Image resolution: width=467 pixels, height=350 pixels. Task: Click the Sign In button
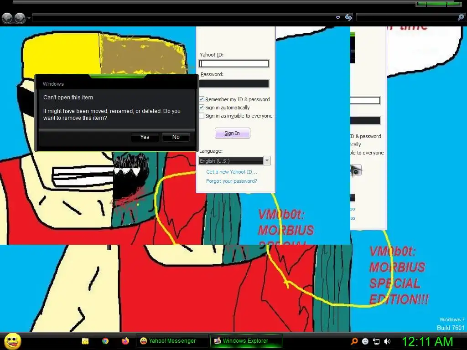coord(232,133)
